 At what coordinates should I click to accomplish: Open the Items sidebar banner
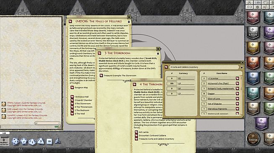coord(253,78)
